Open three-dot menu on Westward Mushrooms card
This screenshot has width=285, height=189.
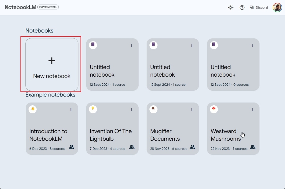(252, 110)
